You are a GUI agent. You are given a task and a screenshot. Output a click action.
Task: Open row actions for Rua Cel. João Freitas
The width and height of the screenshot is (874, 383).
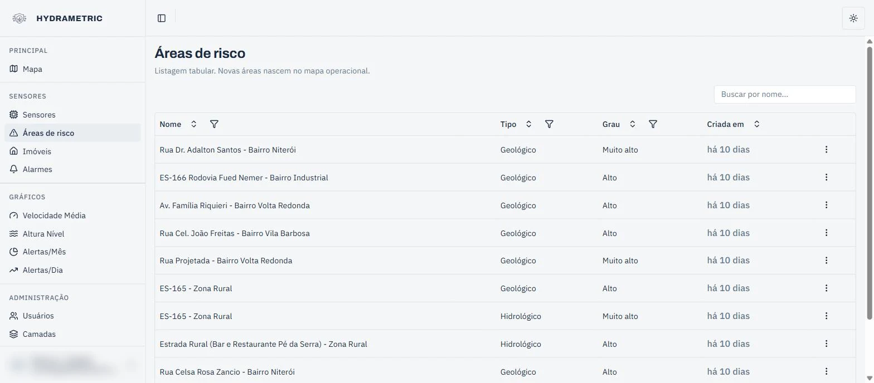[x=826, y=233]
